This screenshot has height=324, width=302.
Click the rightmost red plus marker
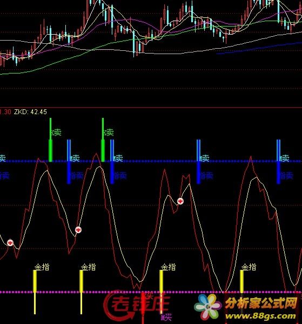pos(180,201)
